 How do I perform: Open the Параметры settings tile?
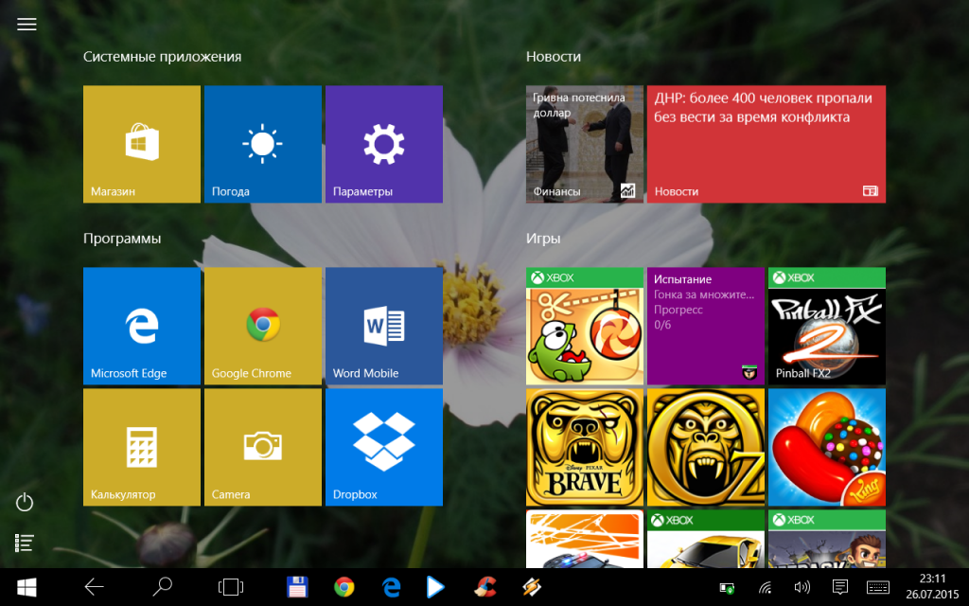tap(384, 144)
